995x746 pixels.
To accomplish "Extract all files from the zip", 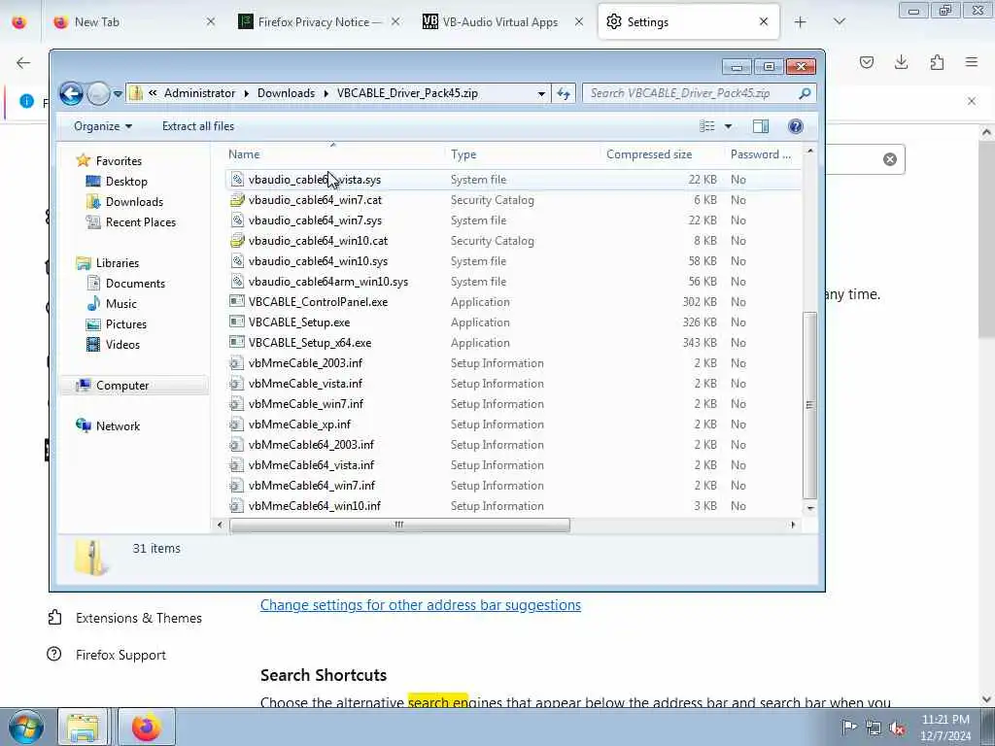I will 198,126.
